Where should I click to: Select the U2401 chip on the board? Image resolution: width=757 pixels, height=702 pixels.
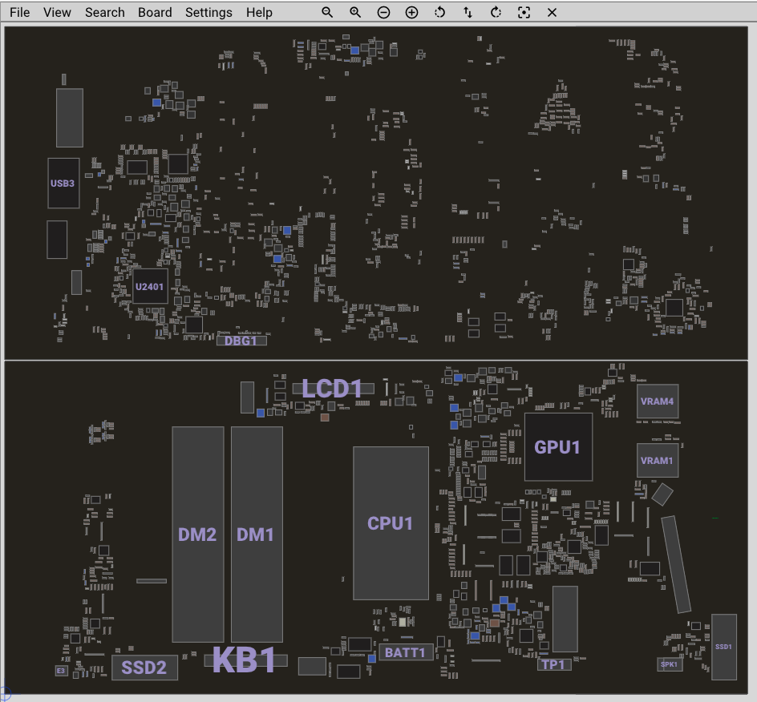point(150,286)
